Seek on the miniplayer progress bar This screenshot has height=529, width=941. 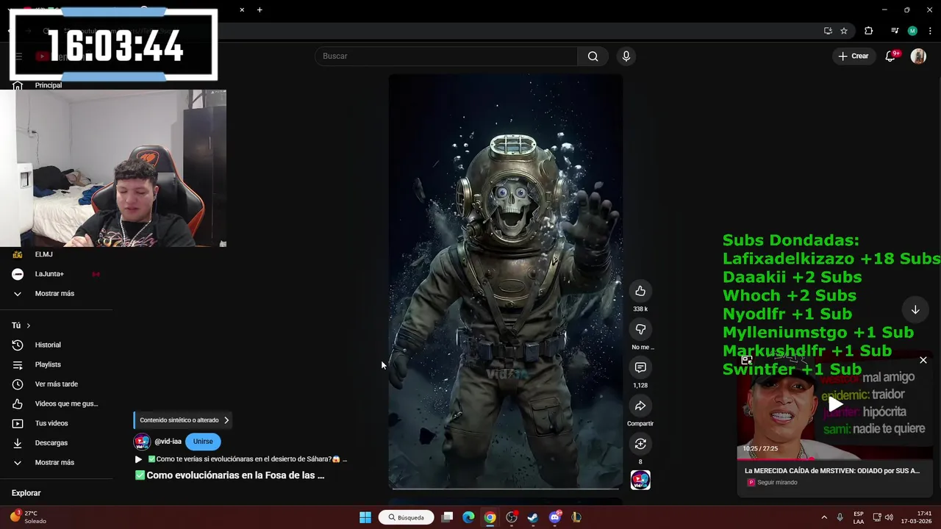[835, 459]
